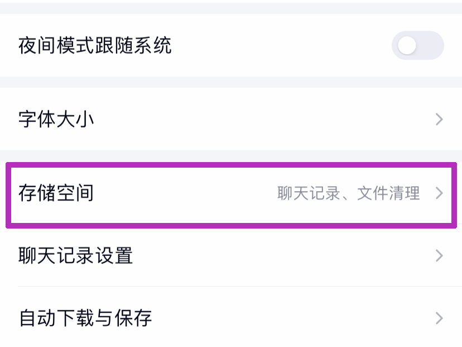Go to chat history settings via its arrow icon
The width and height of the screenshot is (462, 347).
point(439,256)
